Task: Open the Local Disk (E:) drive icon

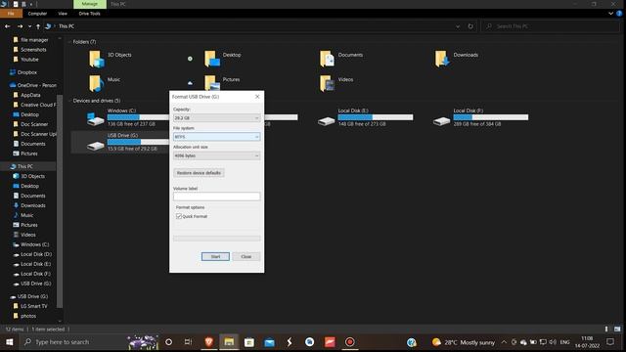Action: click(326, 121)
